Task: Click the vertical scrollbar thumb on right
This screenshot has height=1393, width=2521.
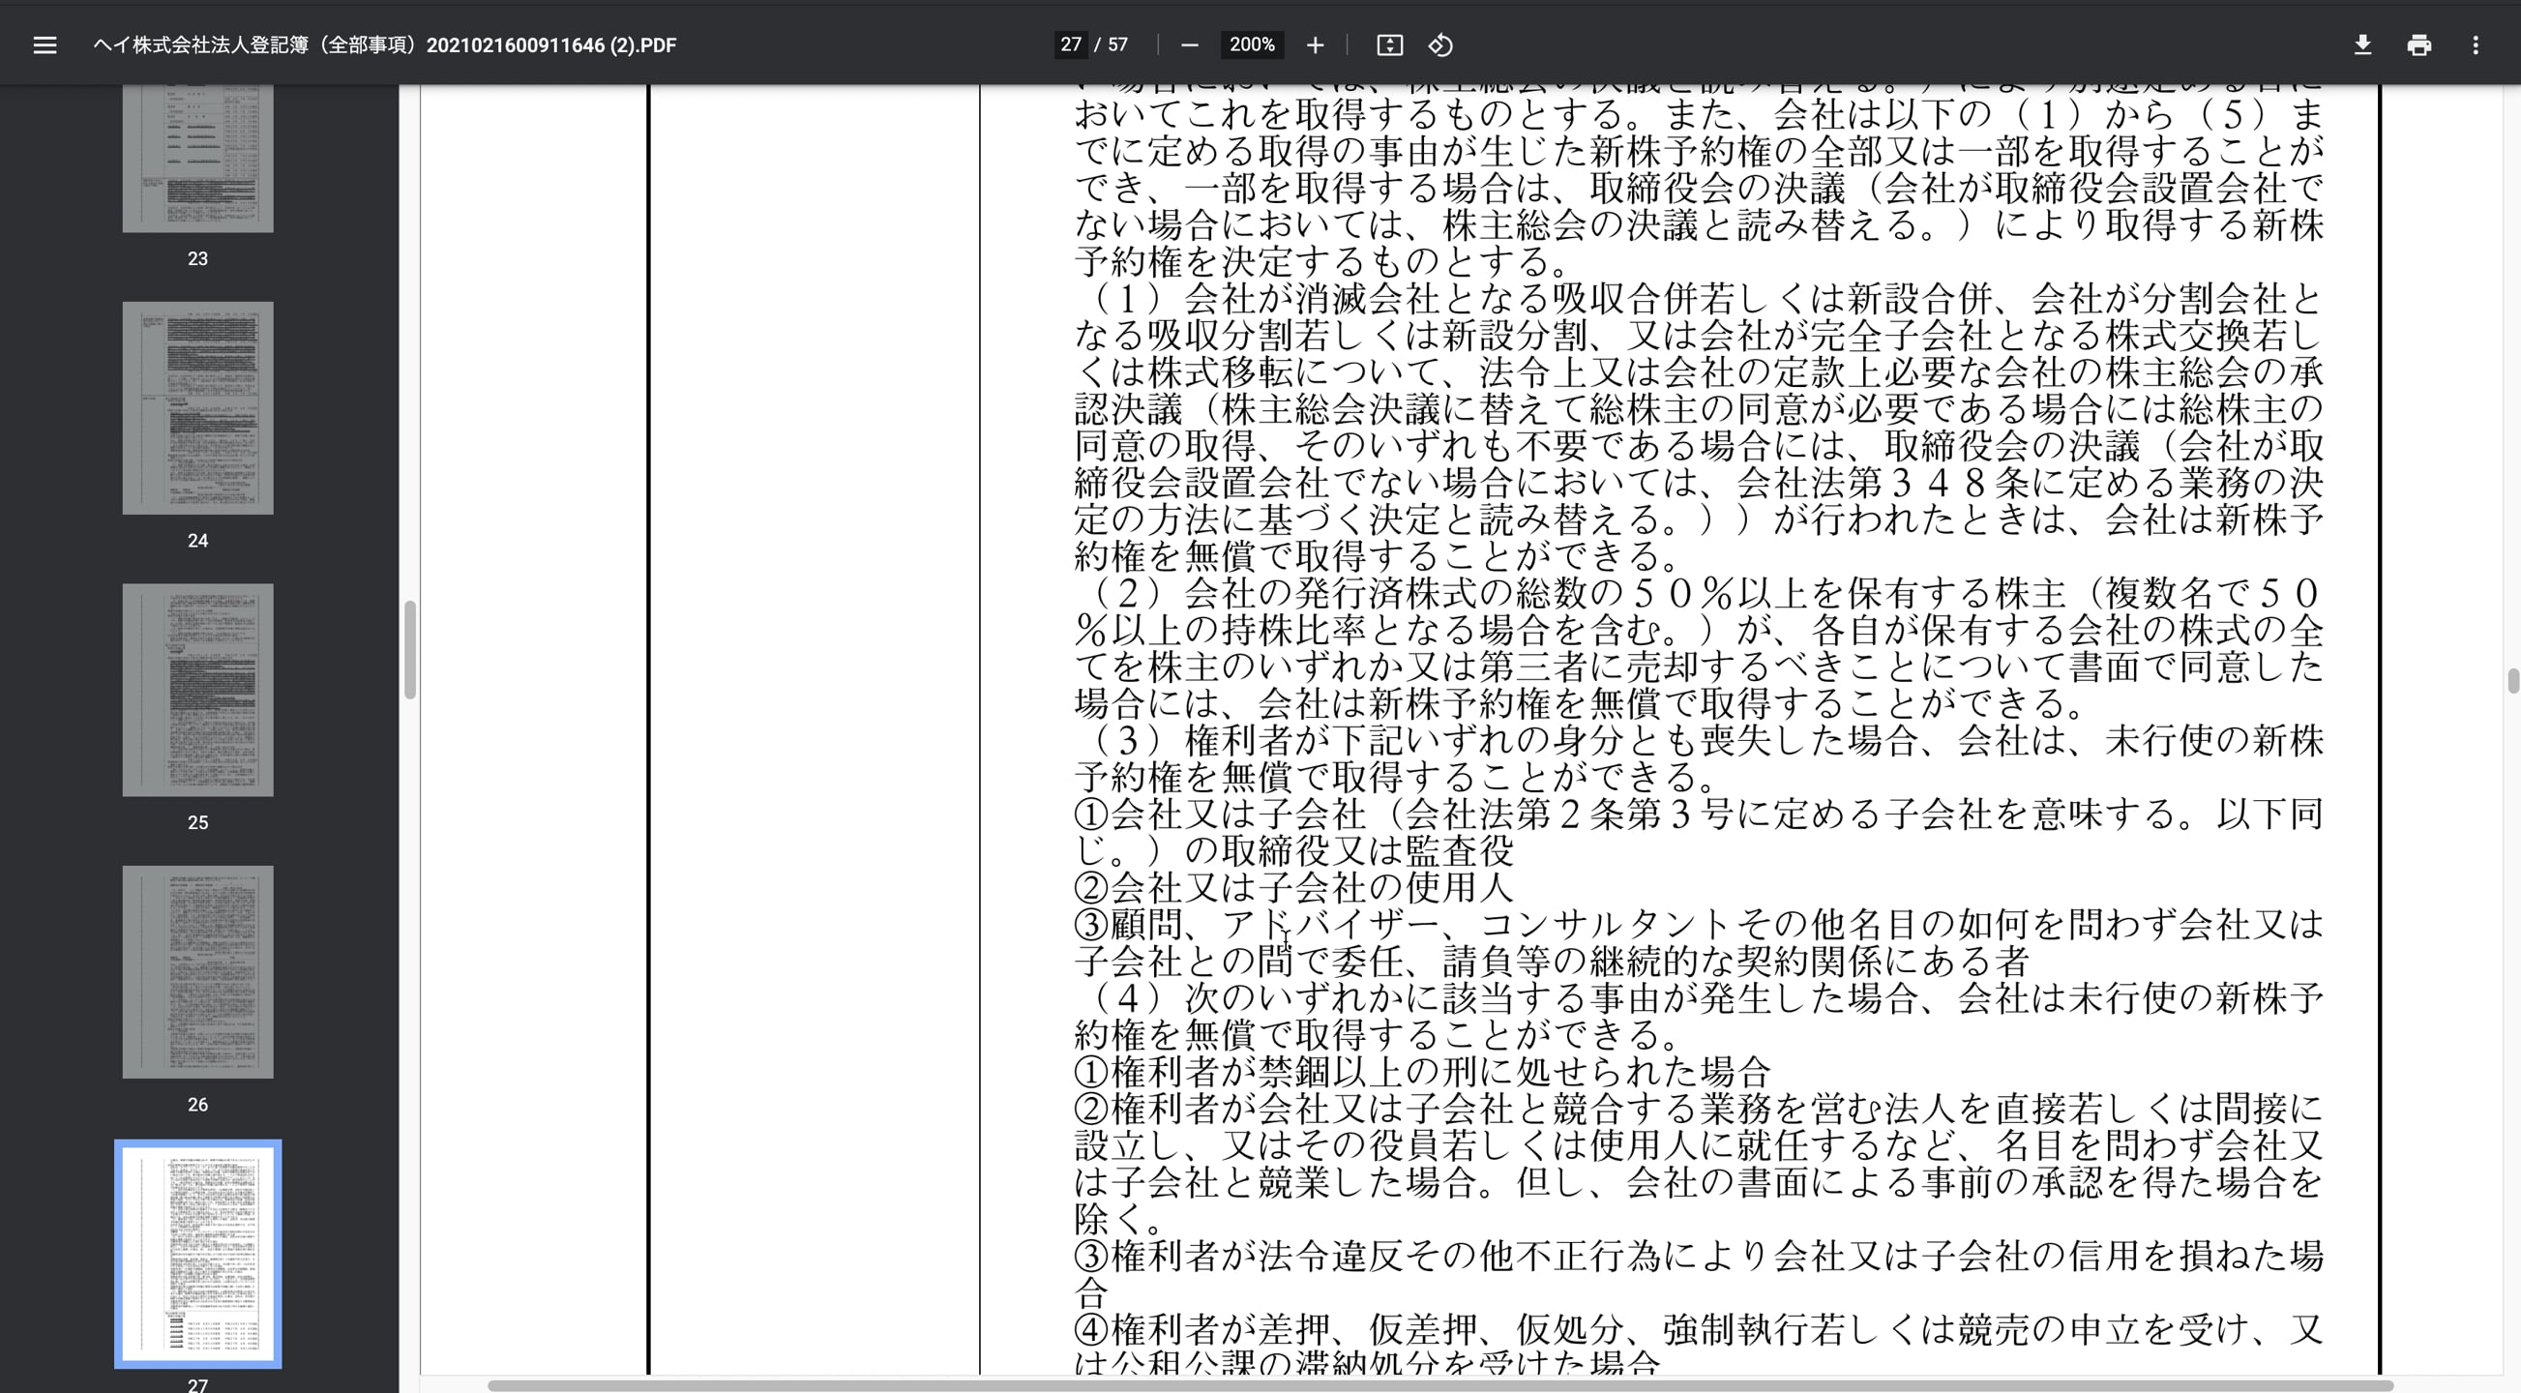Action: coord(2512,680)
